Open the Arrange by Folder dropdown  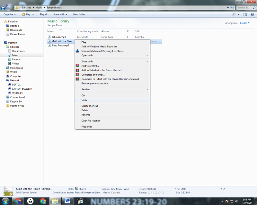[244, 23]
